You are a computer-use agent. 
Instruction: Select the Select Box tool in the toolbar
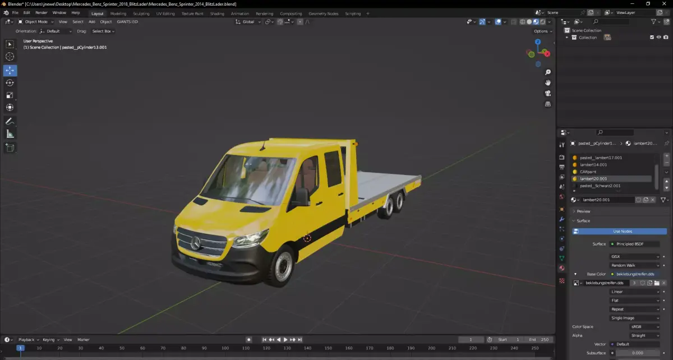10,44
